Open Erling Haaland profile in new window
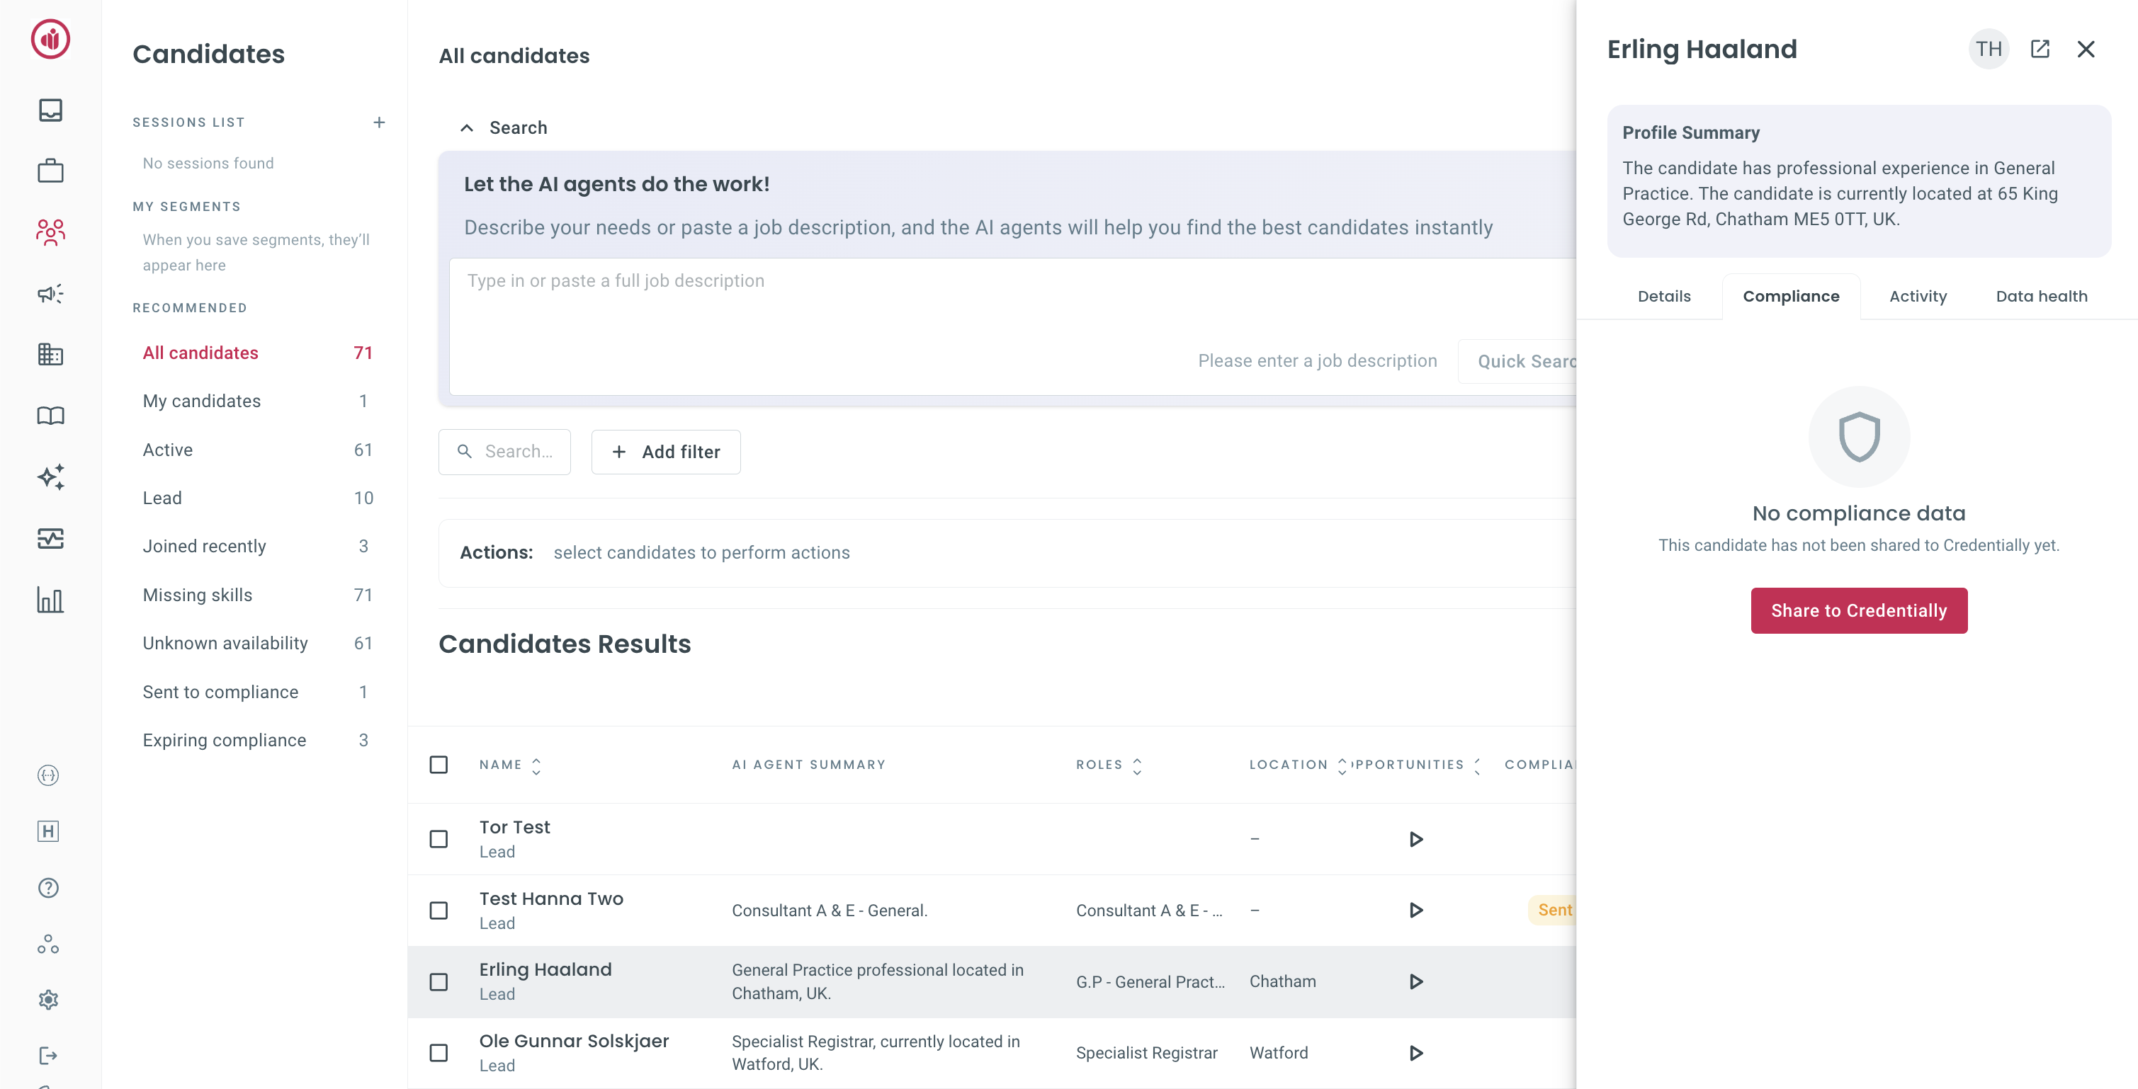The height and width of the screenshot is (1089, 2138). [2040, 49]
